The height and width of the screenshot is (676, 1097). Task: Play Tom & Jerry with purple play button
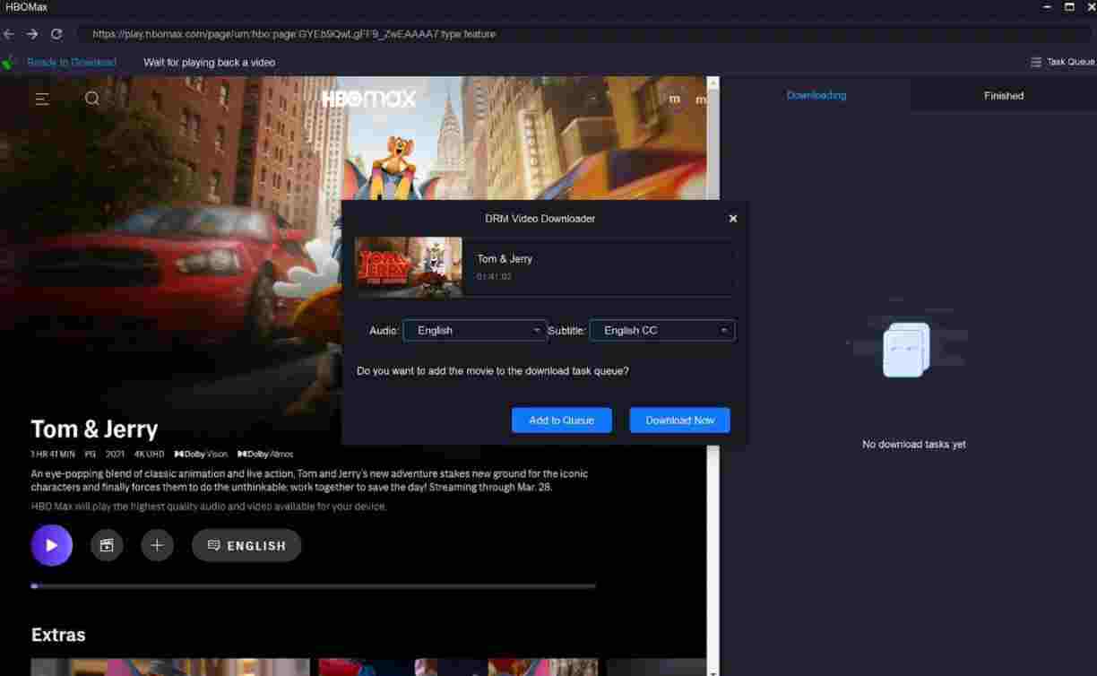[52, 545]
